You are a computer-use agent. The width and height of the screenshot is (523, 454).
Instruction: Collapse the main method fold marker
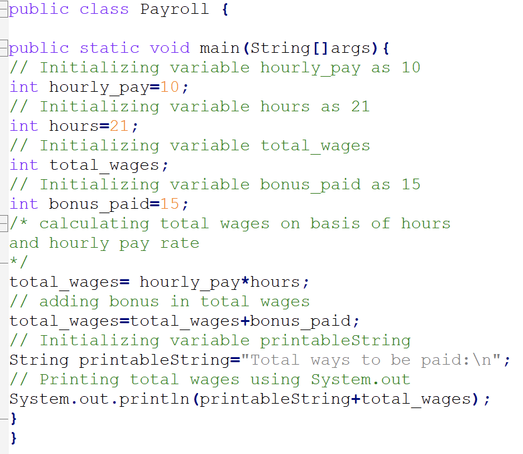[x=3, y=48]
